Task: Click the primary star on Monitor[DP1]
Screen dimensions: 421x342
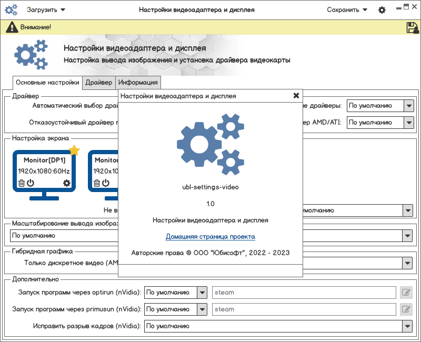Action: pos(74,150)
